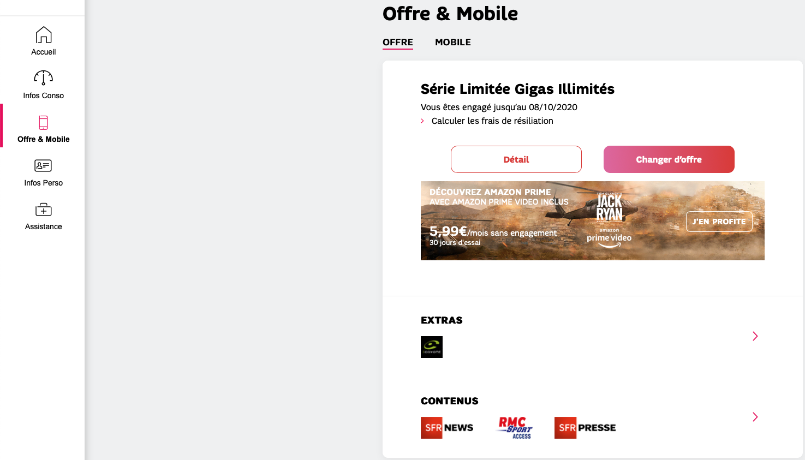The image size is (805, 460).
Task: Expand the Contenus section chevron
Action: click(x=755, y=417)
